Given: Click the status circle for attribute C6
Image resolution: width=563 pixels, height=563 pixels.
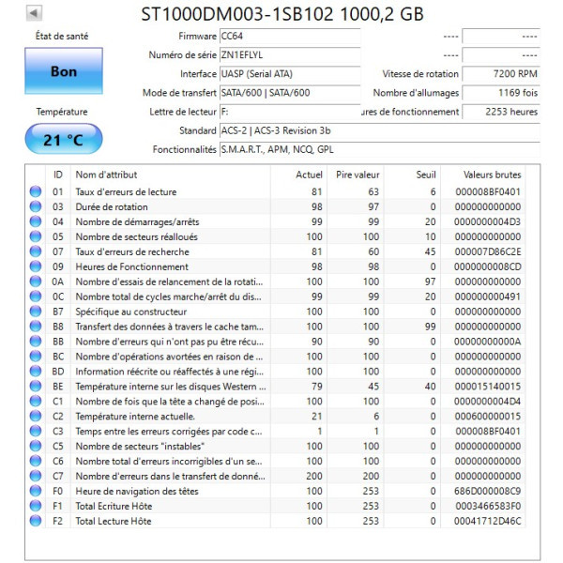Looking at the screenshot, I should (36, 461).
